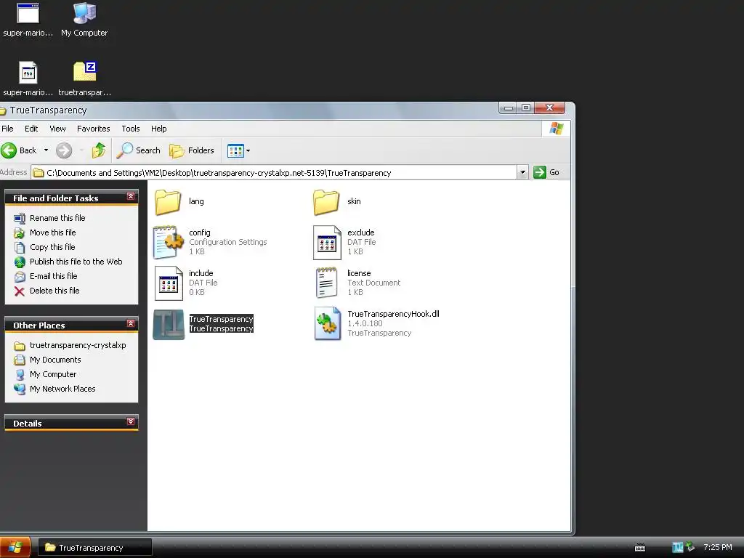Screen dimensions: 744x558
Task: Click the Go button
Action: [x=546, y=172]
